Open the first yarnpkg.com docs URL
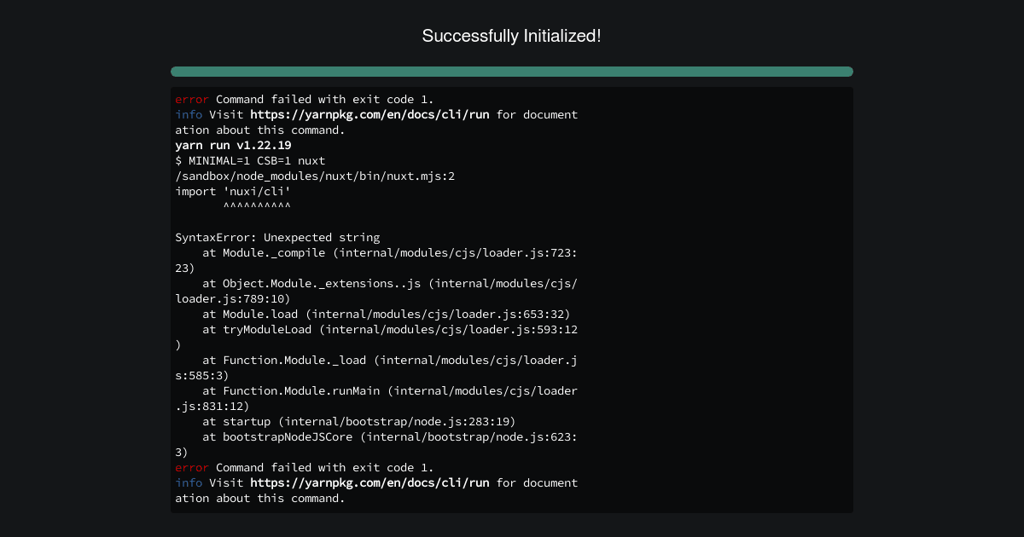This screenshot has width=1024, height=537. (x=369, y=114)
